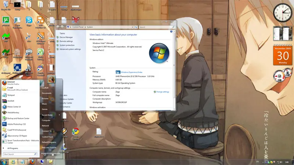
Task: Open the Windows Experience Index link
Action: click(132, 72)
